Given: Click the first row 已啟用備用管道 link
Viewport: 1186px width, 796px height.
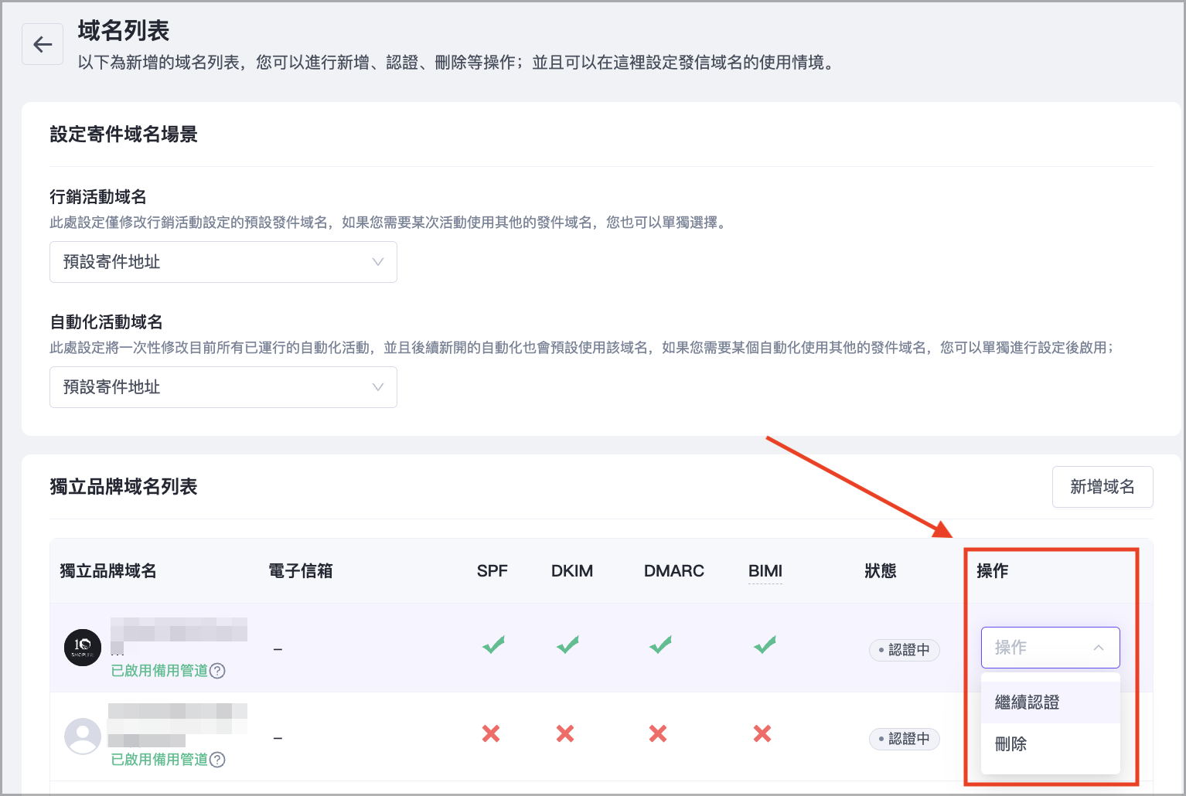Looking at the screenshot, I should (x=159, y=671).
